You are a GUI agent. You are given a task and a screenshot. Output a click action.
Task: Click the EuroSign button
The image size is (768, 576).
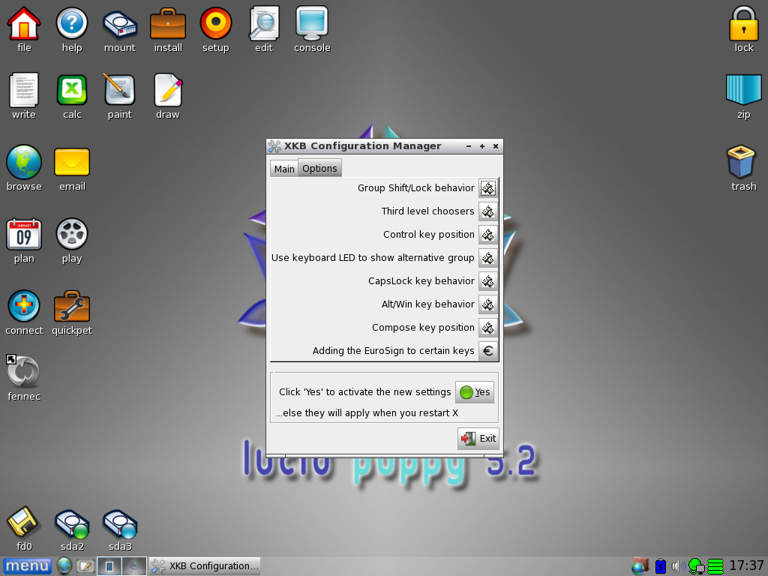point(487,351)
